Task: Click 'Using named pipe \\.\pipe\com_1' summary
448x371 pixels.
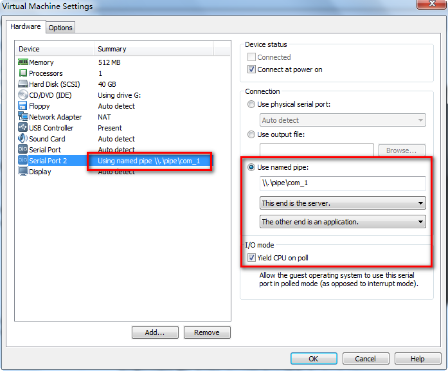Action: point(149,161)
